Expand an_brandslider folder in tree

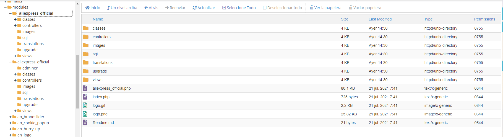pyautogui.click(x=10, y=117)
